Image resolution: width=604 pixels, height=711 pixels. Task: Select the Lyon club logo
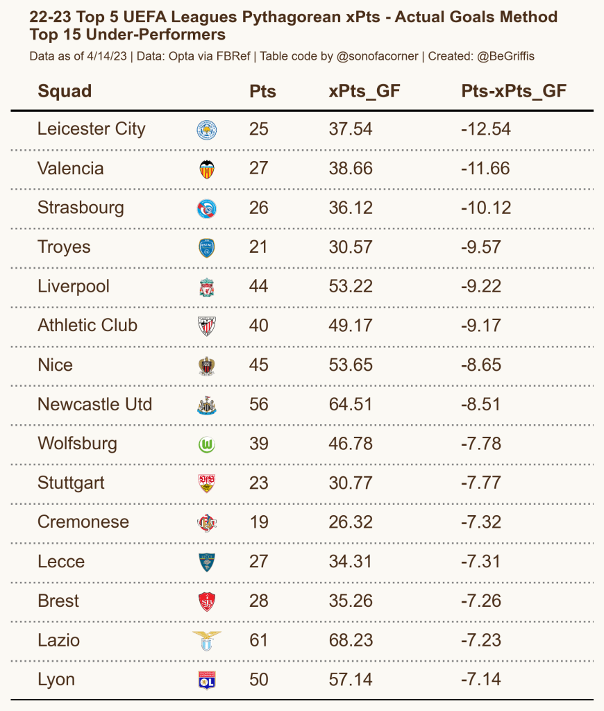(x=206, y=680)
